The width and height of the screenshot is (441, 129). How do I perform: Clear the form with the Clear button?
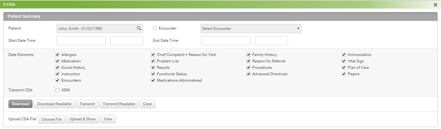coord(148,104)
